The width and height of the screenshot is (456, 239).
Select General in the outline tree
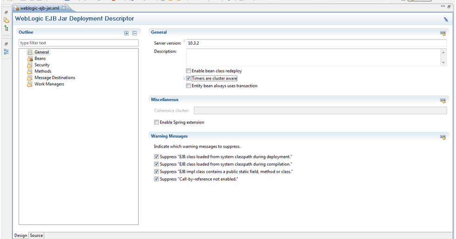tap(41, 52)
